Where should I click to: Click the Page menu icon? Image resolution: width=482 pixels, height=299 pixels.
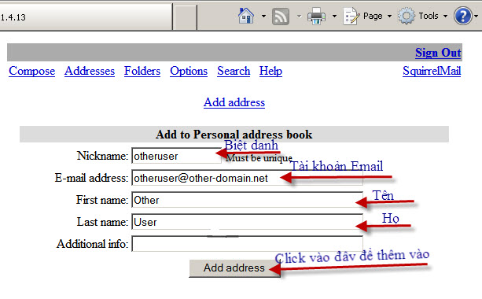[351, 16]
